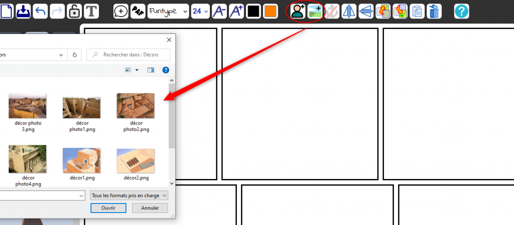Select the text tool T icon

(91, 11)
